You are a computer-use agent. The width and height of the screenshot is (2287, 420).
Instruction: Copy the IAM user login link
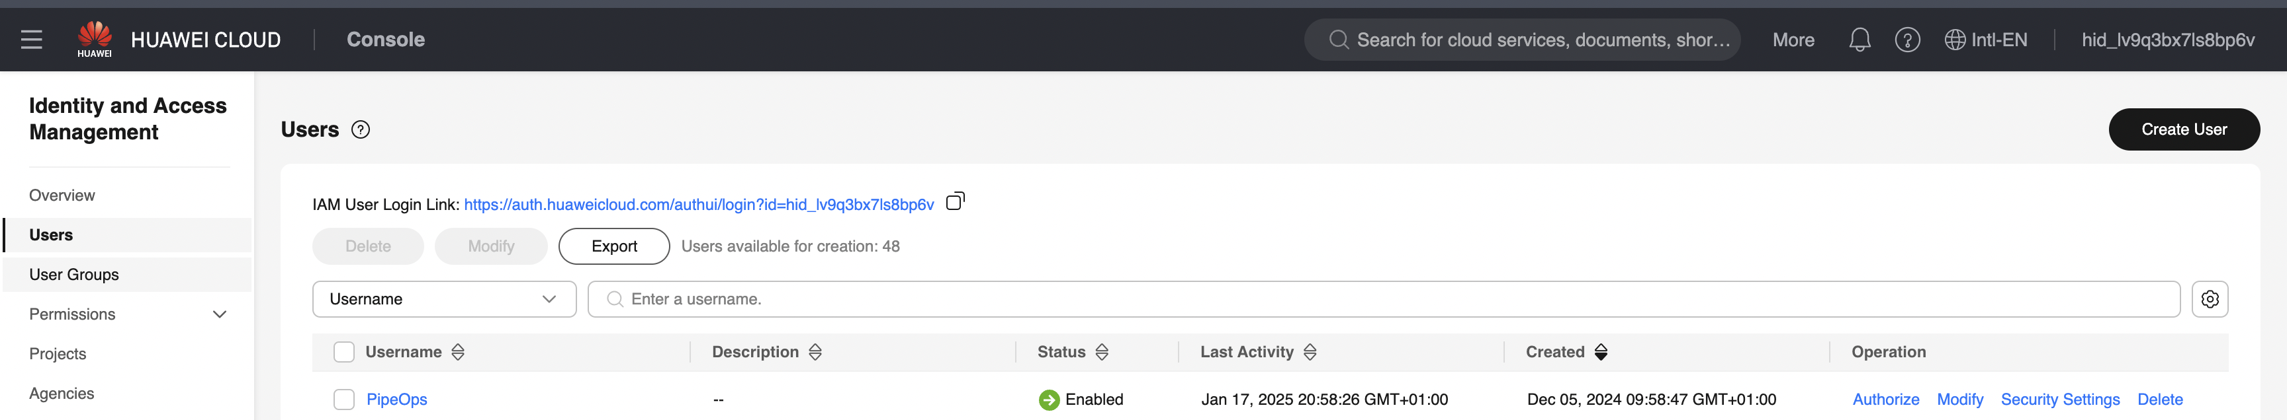point(956,202)
